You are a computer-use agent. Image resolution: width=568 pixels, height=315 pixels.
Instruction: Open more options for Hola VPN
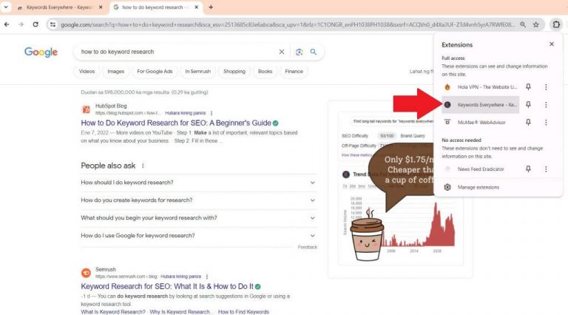point(546,87)
